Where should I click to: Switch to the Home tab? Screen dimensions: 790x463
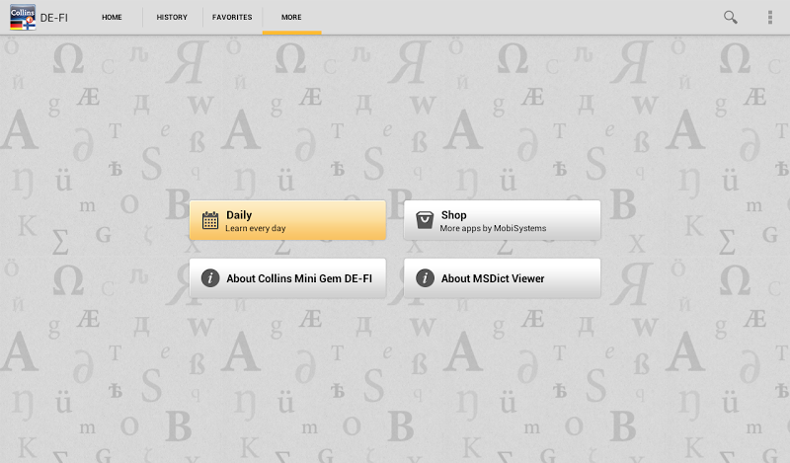pyautogui.click(x=112, y=17)
